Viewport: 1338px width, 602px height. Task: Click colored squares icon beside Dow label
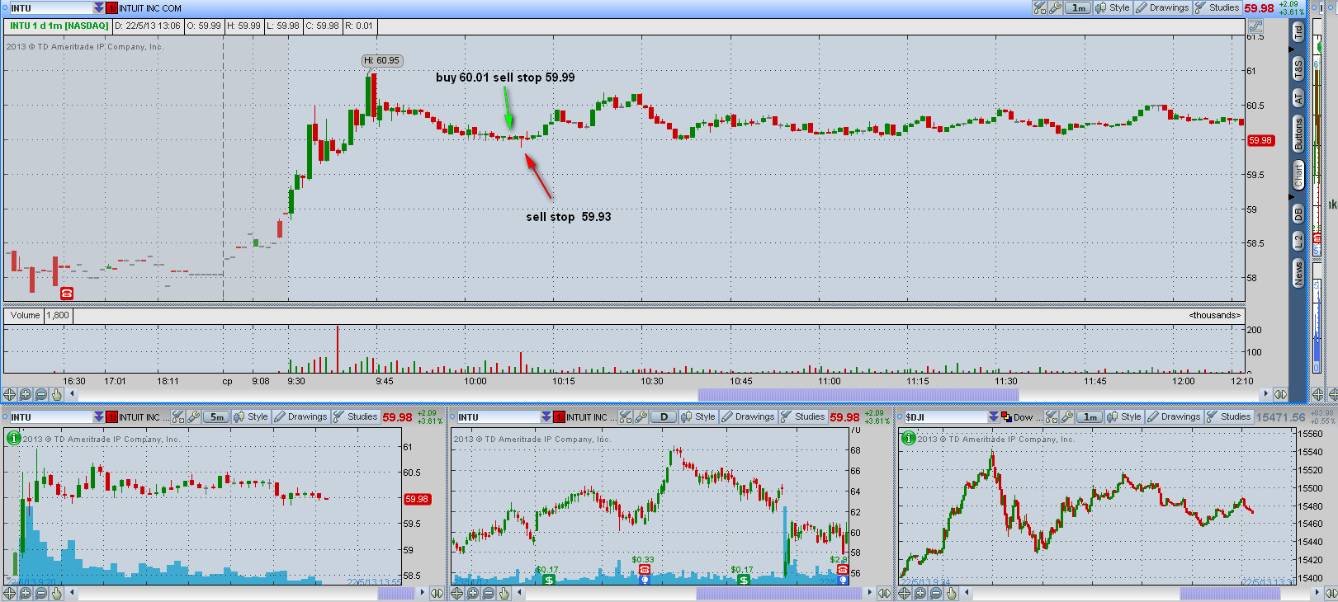pos(1006,417)
